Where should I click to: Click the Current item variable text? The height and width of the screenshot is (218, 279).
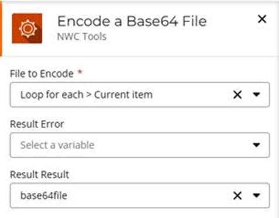[123, 95]
